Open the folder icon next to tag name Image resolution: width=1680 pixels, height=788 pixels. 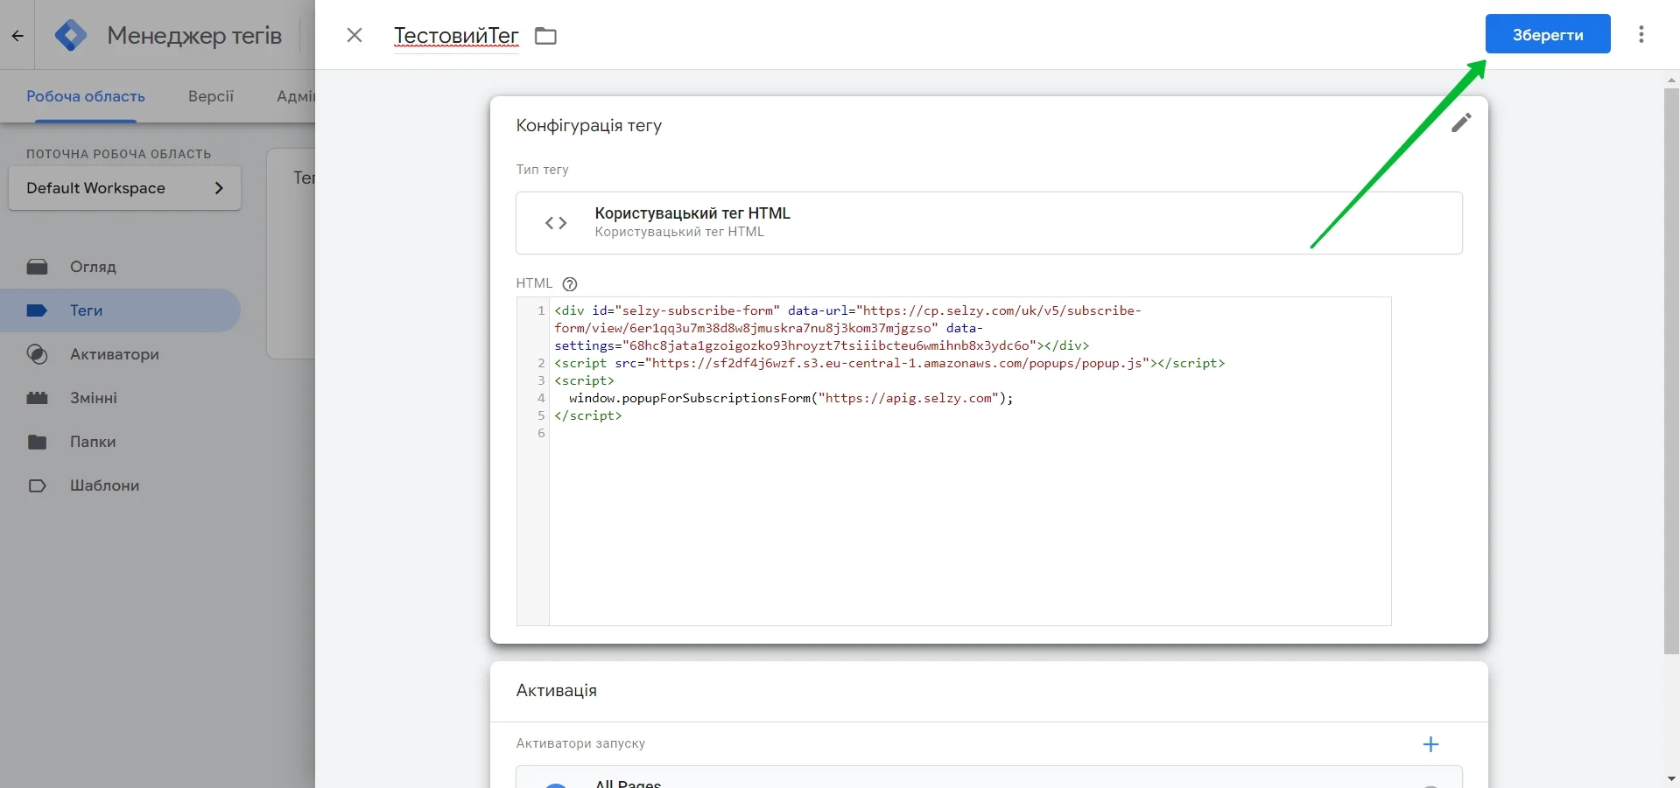(x=546, y=36)
